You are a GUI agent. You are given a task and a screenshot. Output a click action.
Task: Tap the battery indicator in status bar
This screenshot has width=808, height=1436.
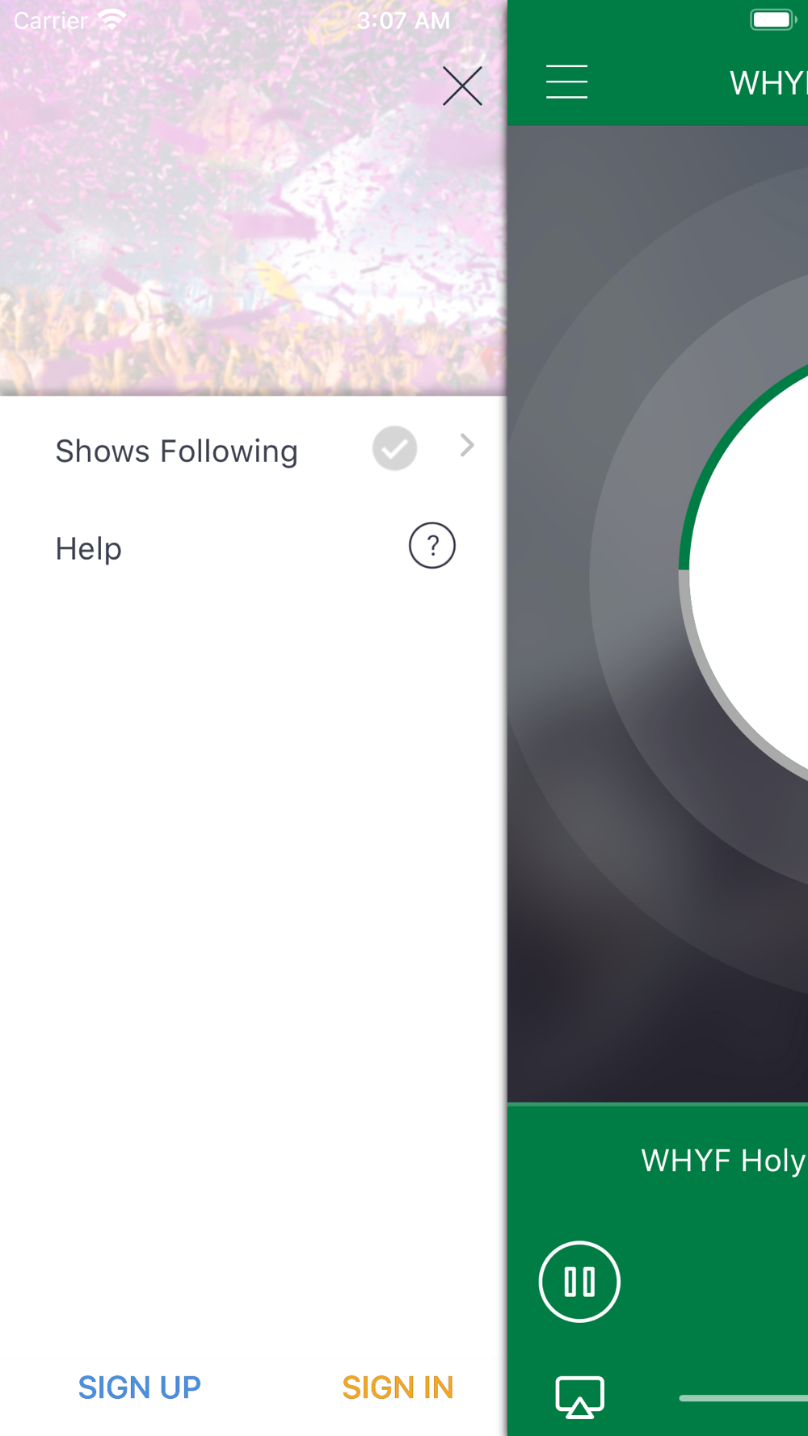[x=773, y=19]
